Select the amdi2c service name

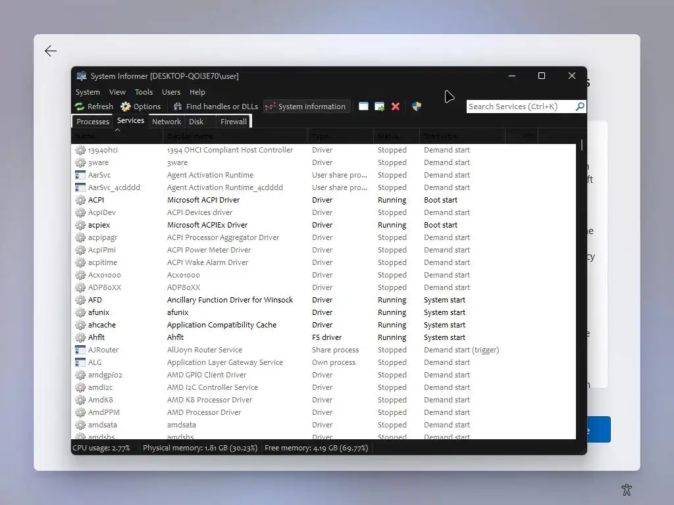click(x=100, y=387)
